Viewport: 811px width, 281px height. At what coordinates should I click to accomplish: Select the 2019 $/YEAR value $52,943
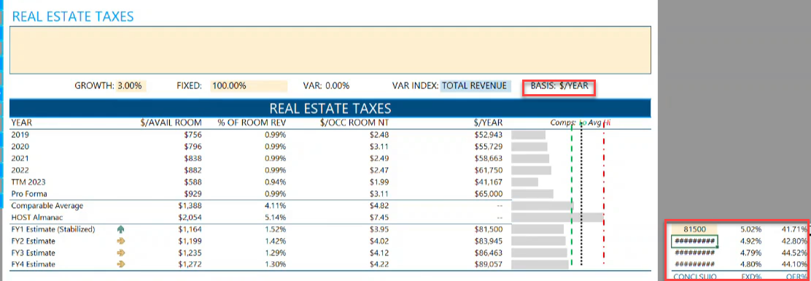(x=489, y=135)
